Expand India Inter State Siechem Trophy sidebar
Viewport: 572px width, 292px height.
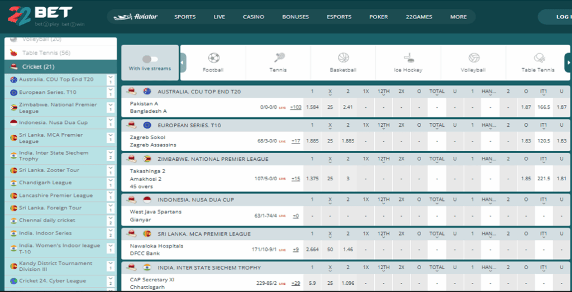coord(110,156)
